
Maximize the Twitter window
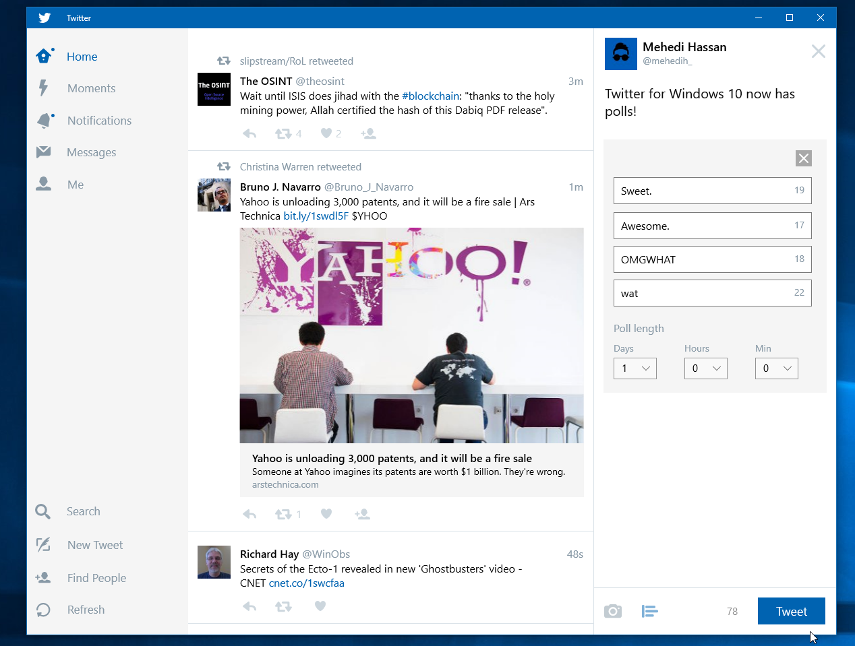(x=790, y=18)
